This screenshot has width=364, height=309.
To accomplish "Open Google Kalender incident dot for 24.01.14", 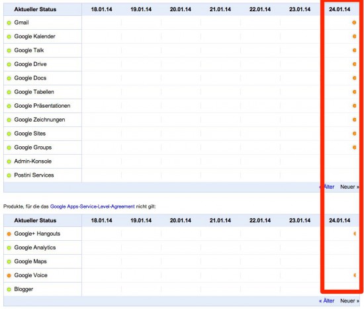I will [x=354, y=36].
